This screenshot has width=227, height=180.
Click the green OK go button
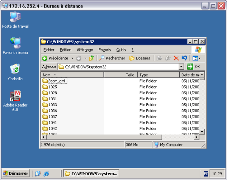point(194,67)
